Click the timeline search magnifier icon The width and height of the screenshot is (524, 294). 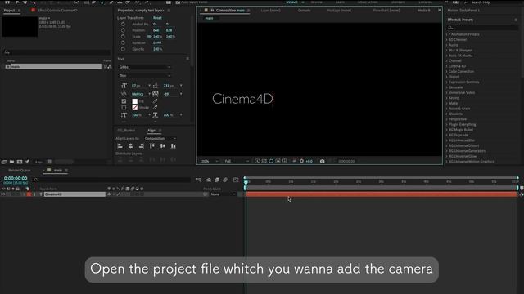(36, 180)
